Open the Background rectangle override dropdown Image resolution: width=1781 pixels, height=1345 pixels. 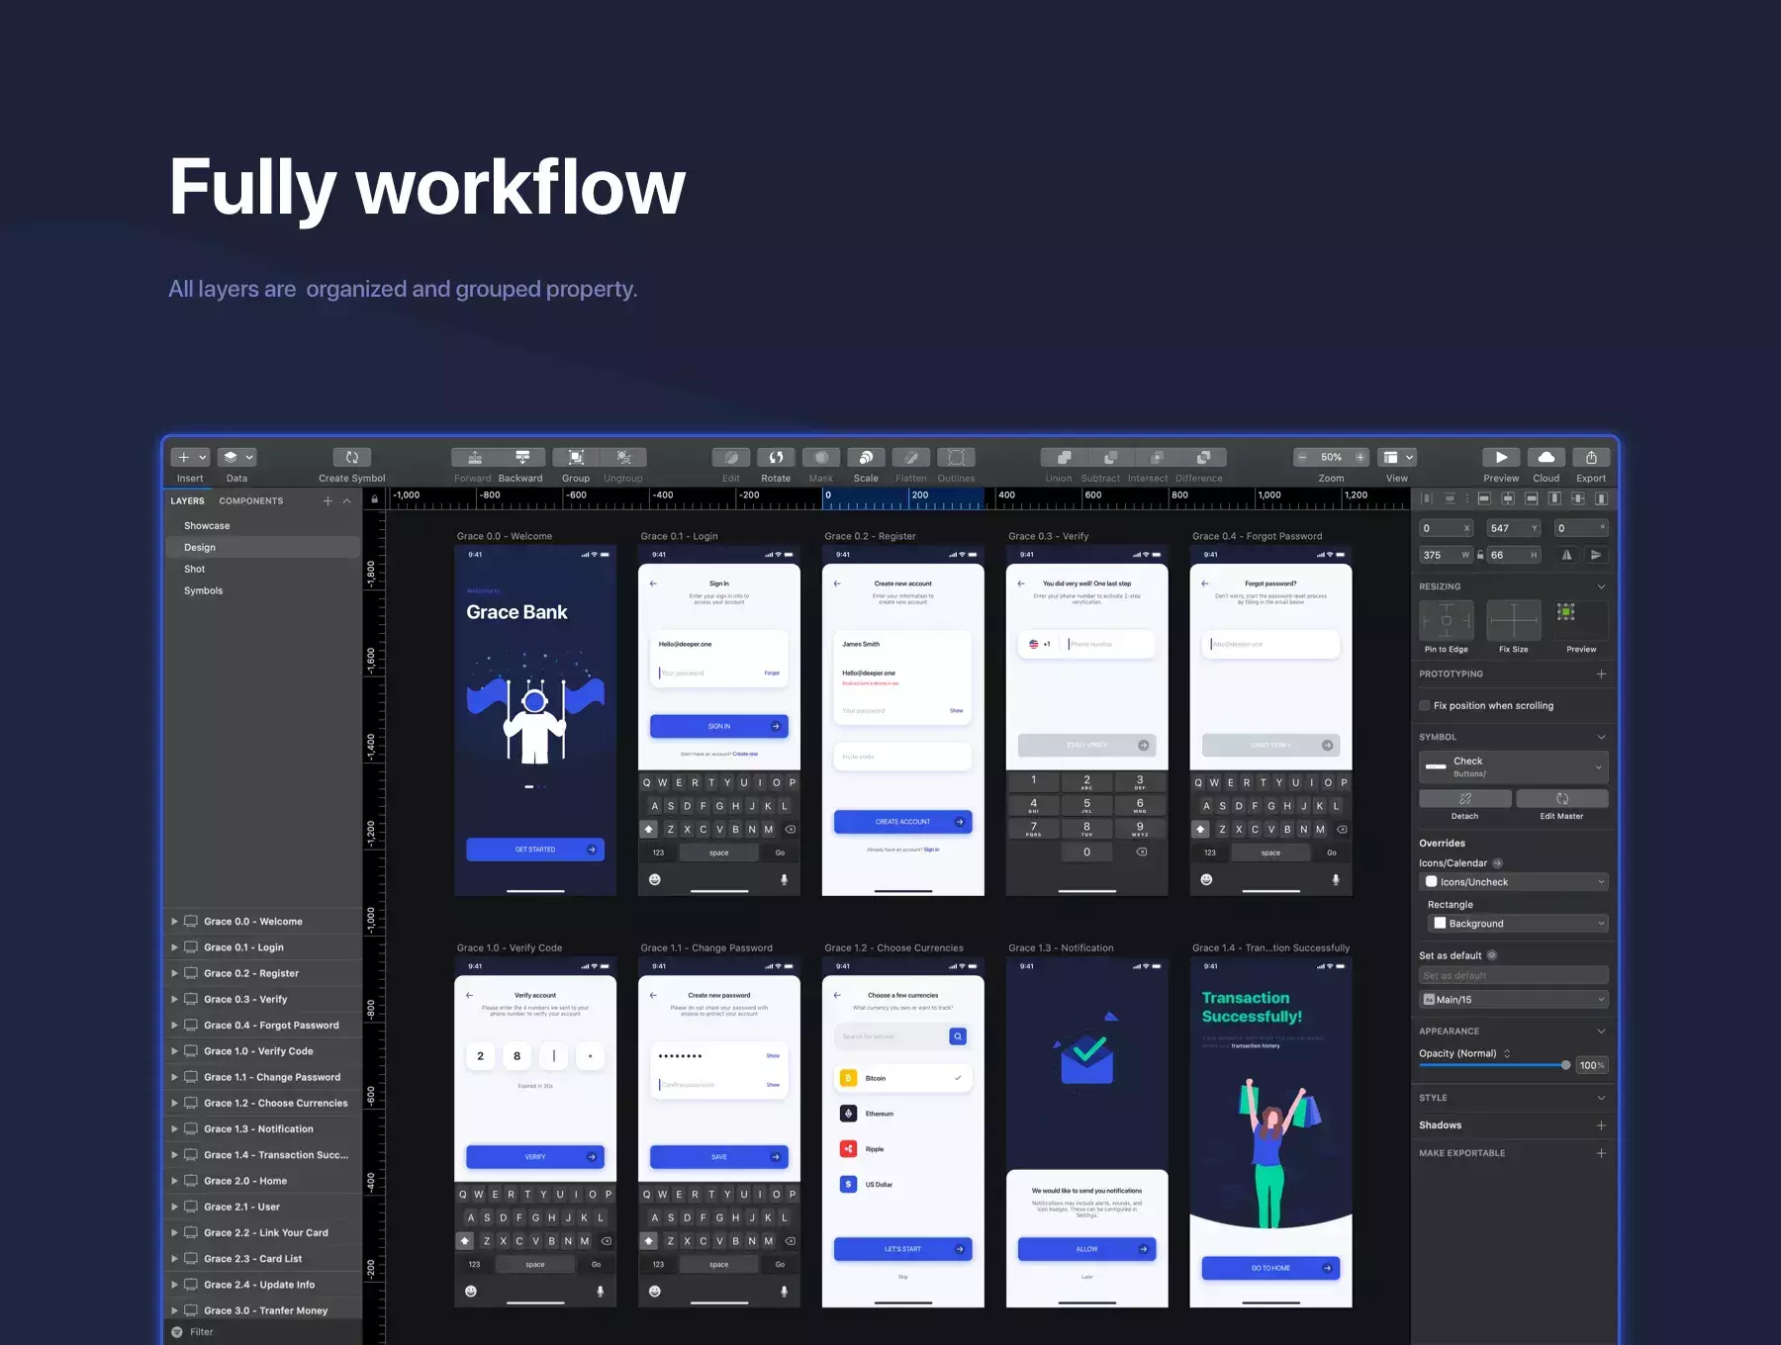1518,924
